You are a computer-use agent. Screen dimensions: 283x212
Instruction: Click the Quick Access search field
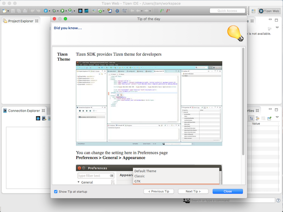(x=227, y=11)
